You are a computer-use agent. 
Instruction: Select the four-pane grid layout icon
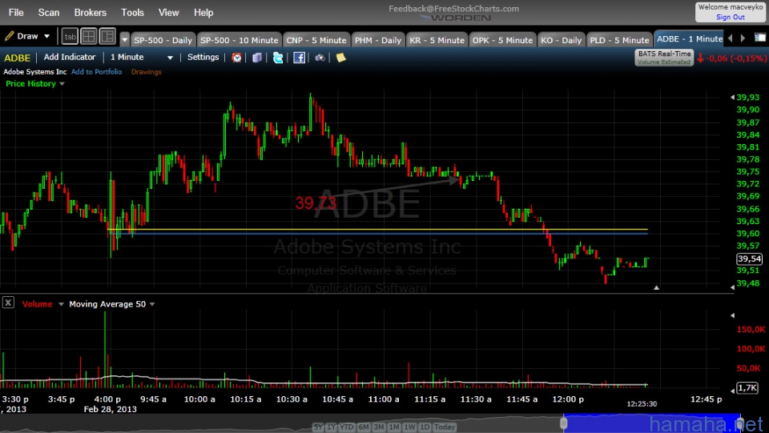(x=89, y=36)
